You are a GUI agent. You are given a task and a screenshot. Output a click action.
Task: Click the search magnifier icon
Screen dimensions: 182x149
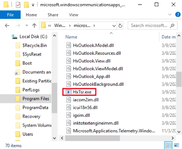[172, 26]
